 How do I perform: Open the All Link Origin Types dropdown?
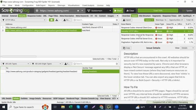46,64
